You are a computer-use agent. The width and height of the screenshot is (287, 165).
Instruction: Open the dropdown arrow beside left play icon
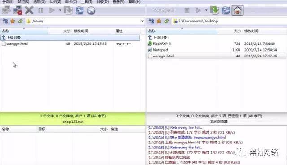click(60, 10)
